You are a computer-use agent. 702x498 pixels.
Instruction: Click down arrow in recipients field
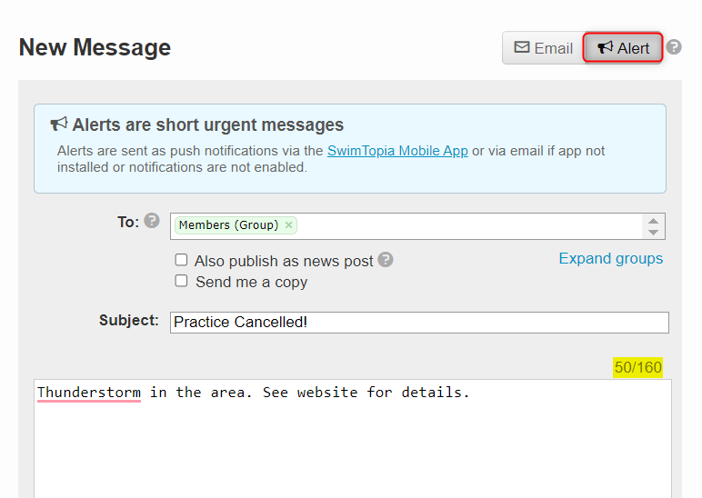click(653, 233)
